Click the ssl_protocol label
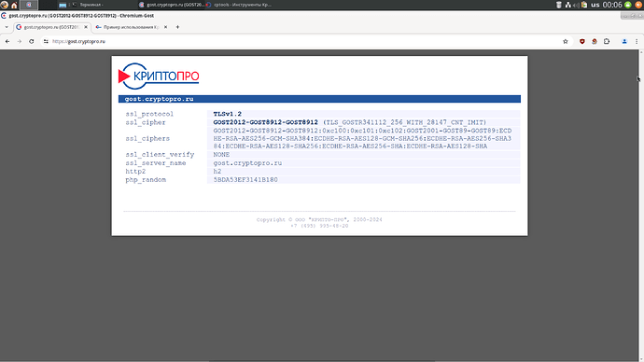This screenshot has height=362, width=644. coord(149,114)
